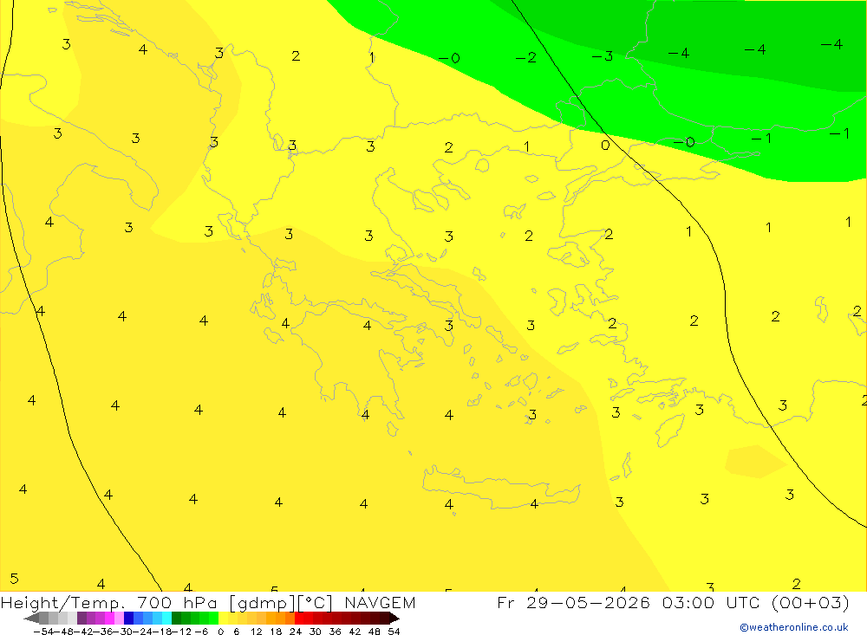
Task: Click the -54 label on the color scale
Action: tap(43, 632)
